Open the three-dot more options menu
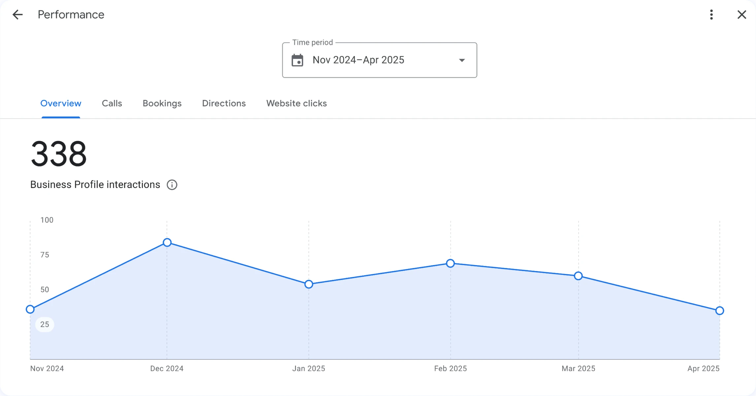 [x=711, y=15]
